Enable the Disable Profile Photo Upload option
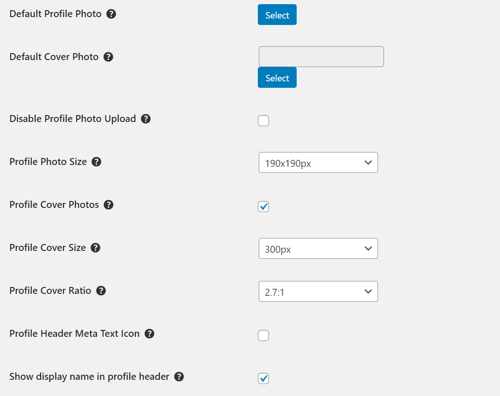Image resolution: width=500 pixels, height=396 pixels. 263,121
